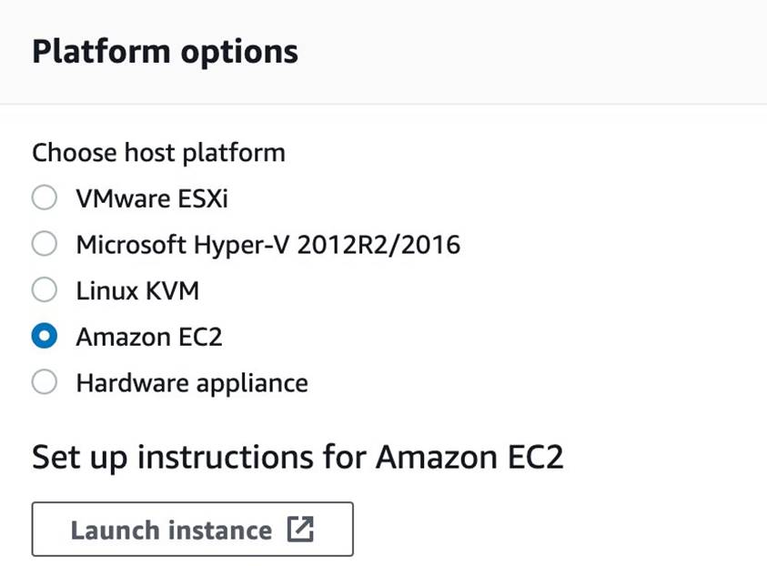Click the word appliance in last option

point(252,384)
